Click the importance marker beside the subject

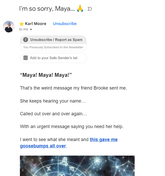pos(90,9)
